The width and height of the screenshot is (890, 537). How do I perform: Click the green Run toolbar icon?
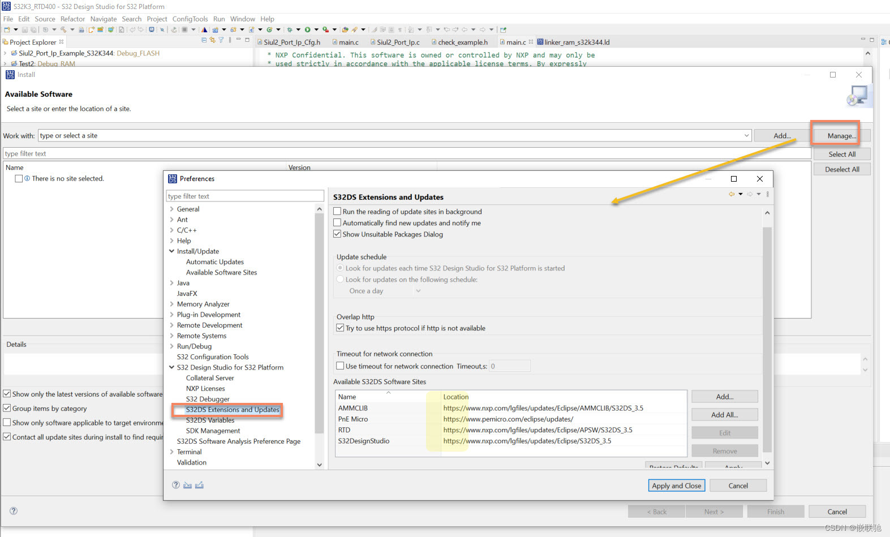(307, 29)
